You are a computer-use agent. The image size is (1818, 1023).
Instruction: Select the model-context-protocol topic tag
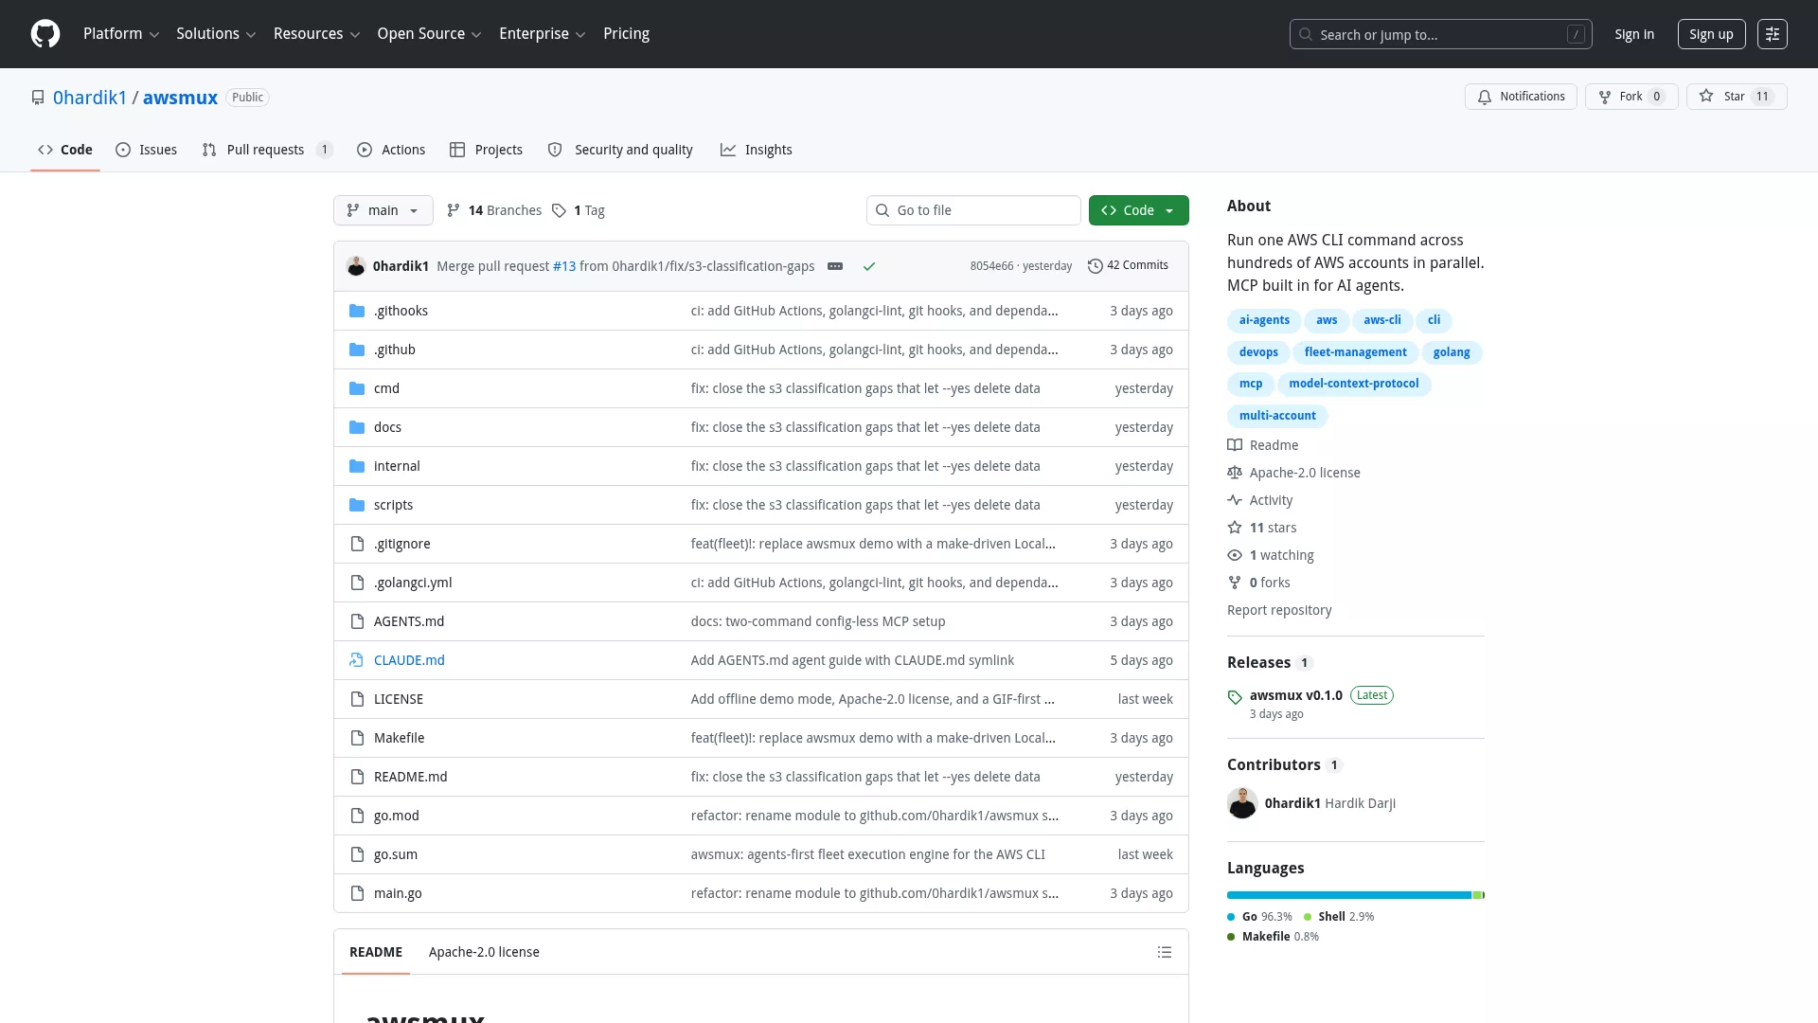point(1354,384)
